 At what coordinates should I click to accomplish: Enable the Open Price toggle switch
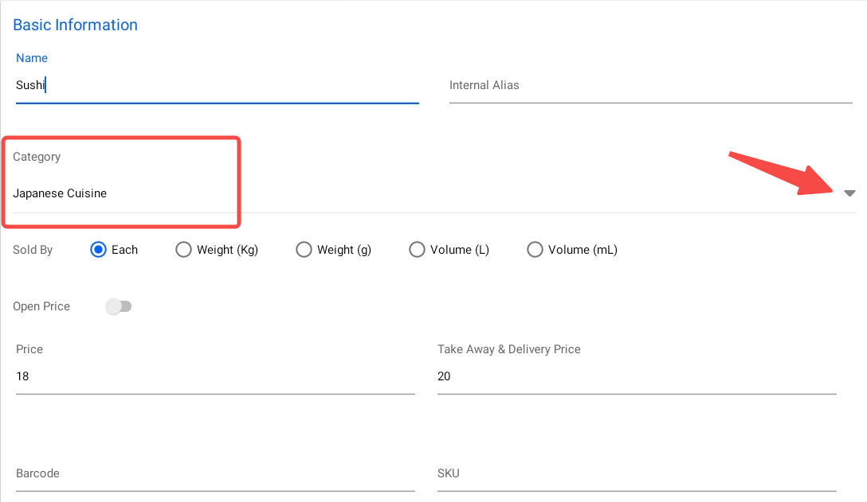tap(119, 306)
